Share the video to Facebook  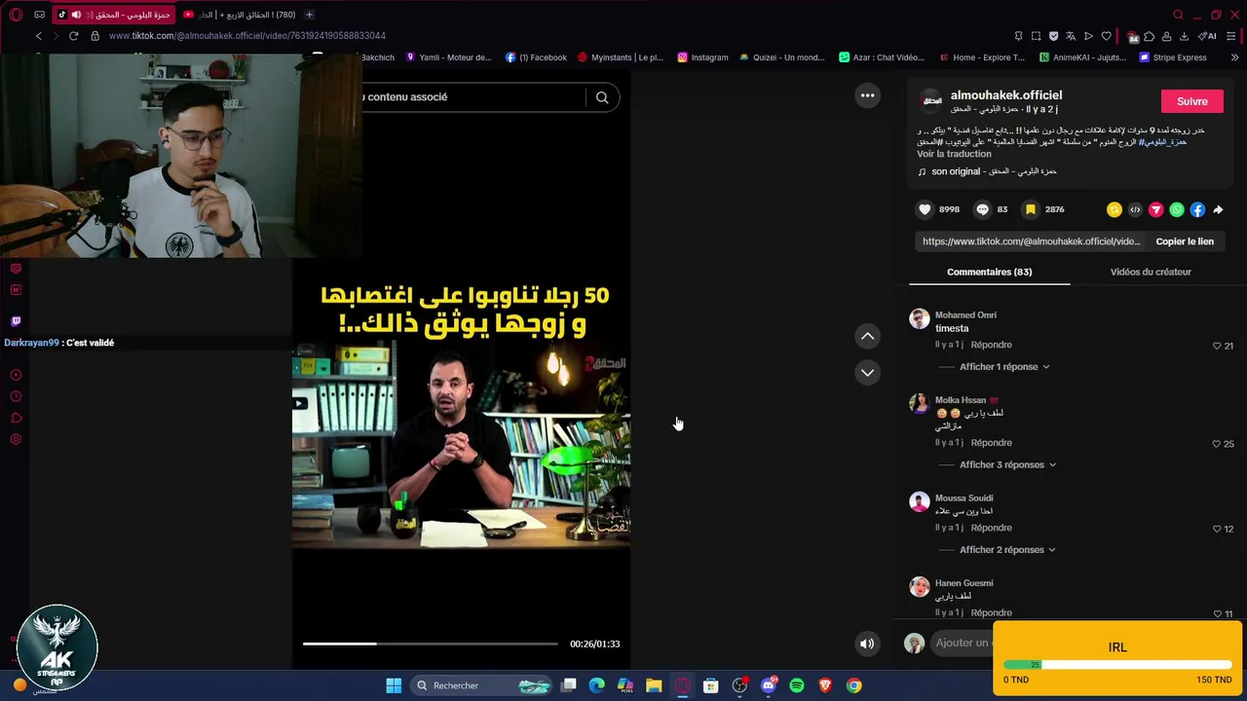click(1197, 209)
